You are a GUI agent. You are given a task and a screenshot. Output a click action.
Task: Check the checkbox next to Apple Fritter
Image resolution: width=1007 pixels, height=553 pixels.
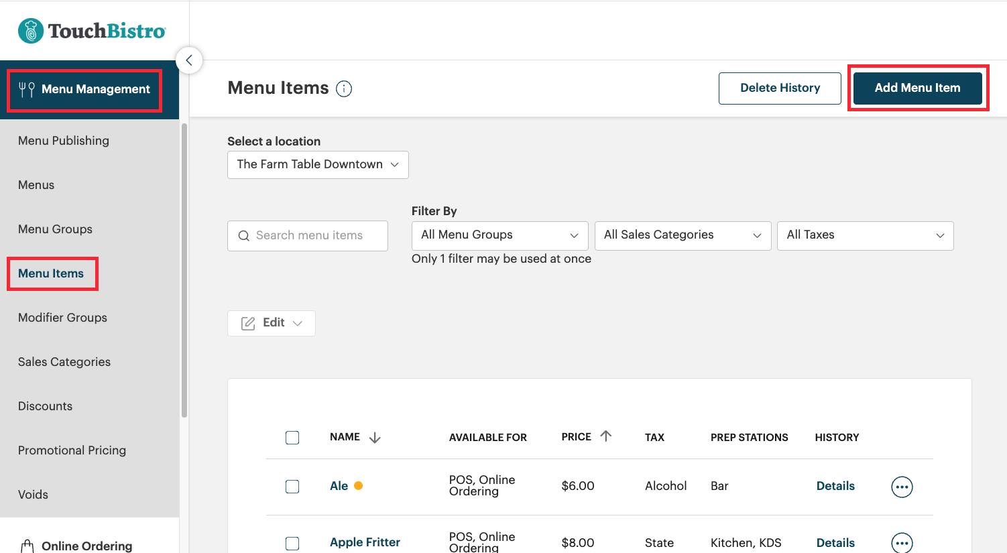click(x=292, y=543)
